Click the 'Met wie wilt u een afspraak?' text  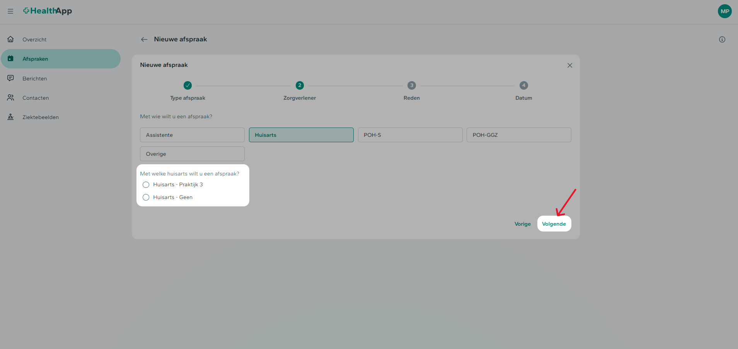coord(176,116)
